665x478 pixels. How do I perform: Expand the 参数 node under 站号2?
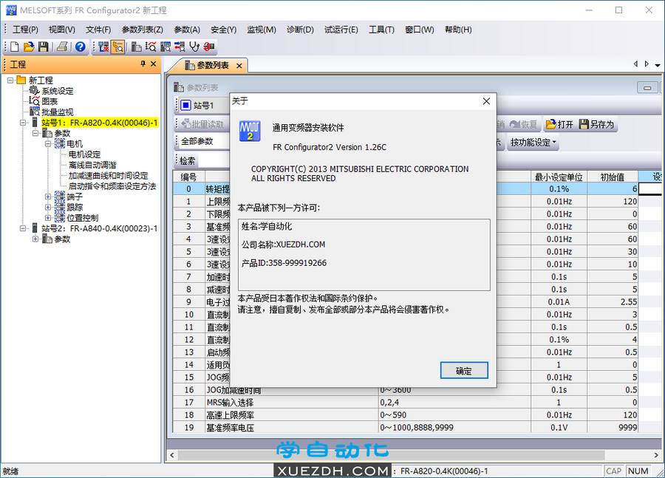click(35, 239)
